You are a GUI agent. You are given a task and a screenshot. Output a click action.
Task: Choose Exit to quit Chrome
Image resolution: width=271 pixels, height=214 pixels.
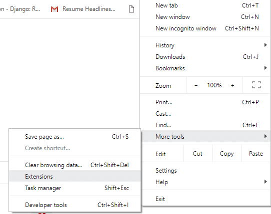point(205,199)
